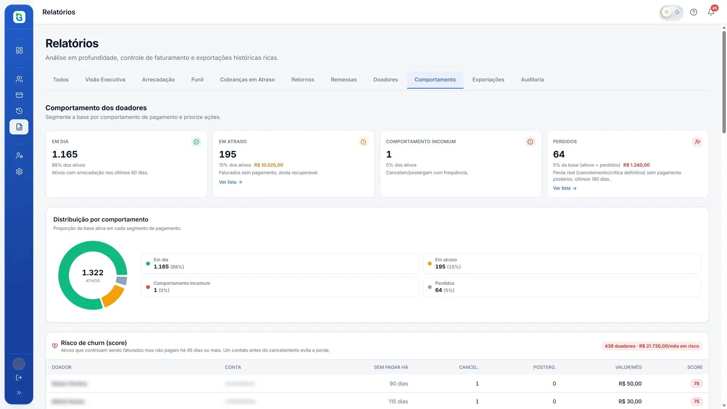
Task: Switch to Visão Executiva tab
Action: point(105,80)
